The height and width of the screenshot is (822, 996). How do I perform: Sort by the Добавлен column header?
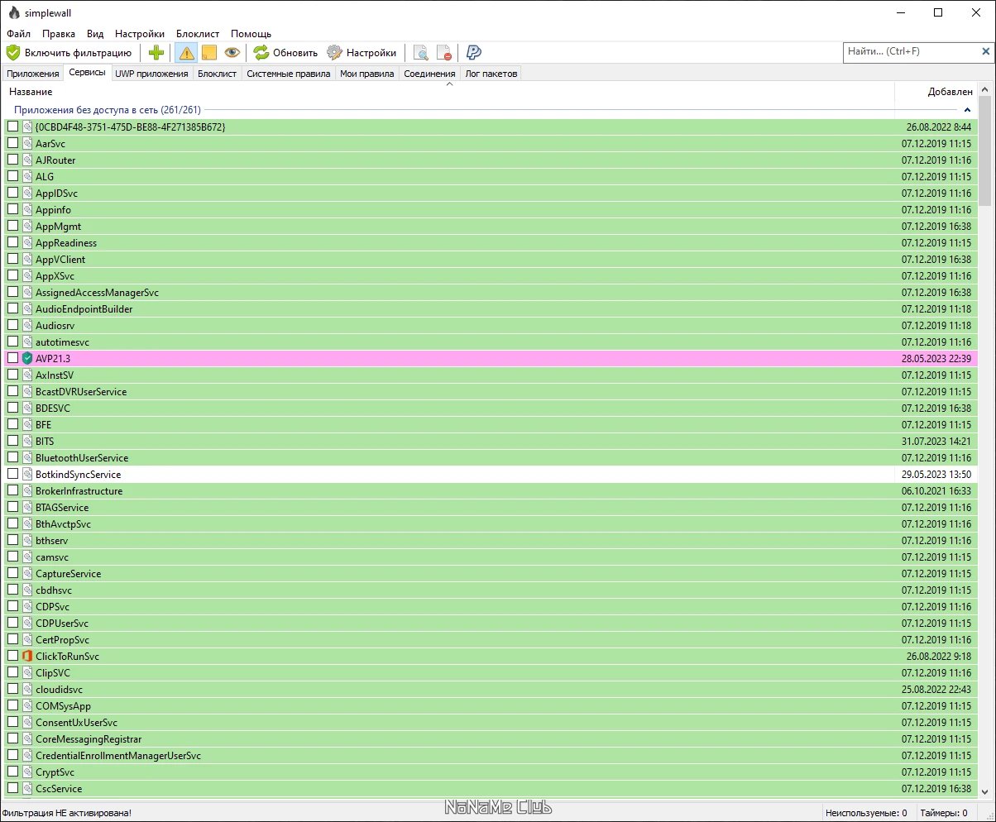coord(936,92)
